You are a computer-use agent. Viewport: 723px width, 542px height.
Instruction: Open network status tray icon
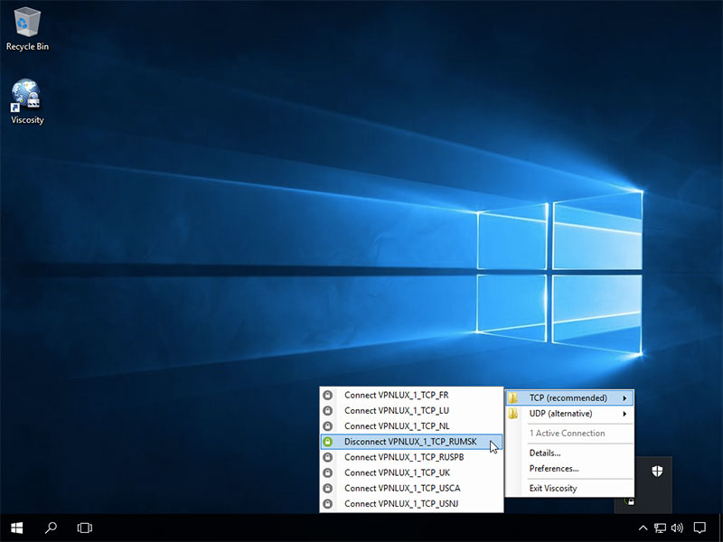pos(661,528)
